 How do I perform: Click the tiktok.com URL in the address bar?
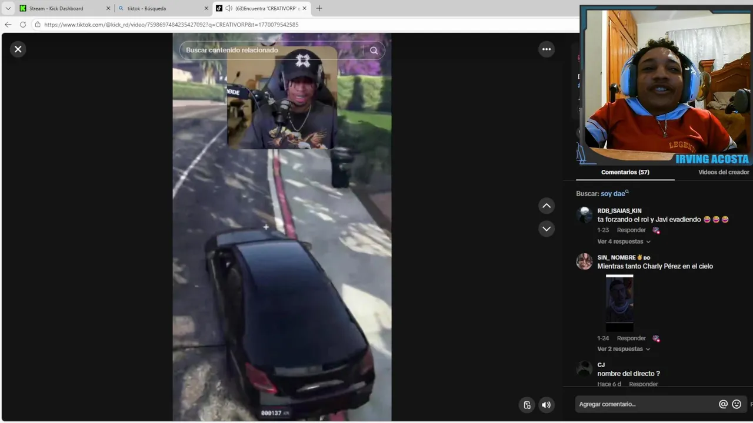point(171,25)
